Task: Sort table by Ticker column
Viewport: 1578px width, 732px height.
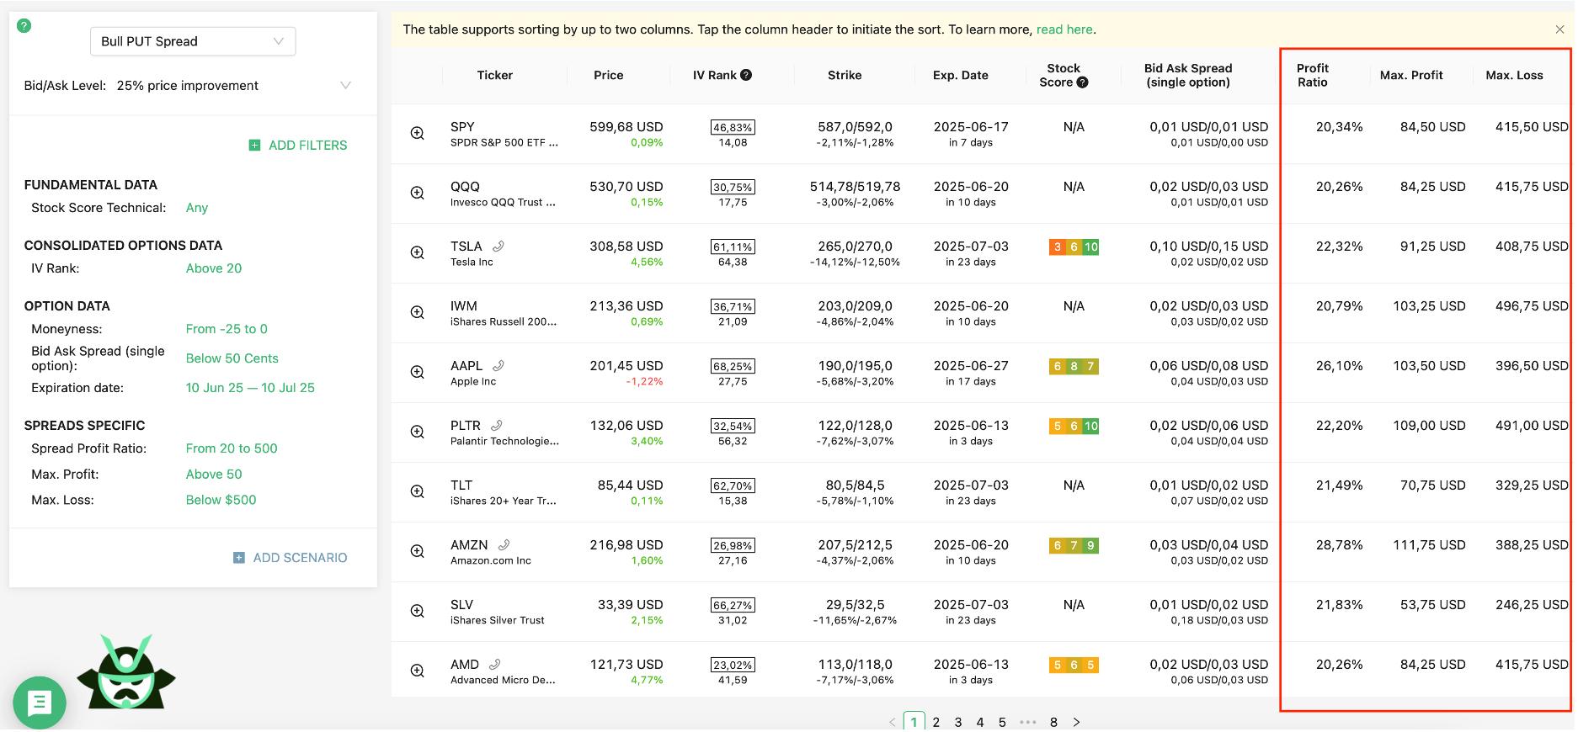Action: 495,75
